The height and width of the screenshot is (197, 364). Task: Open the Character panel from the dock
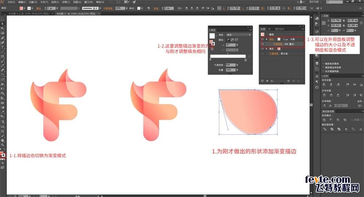tap(317, 76)
